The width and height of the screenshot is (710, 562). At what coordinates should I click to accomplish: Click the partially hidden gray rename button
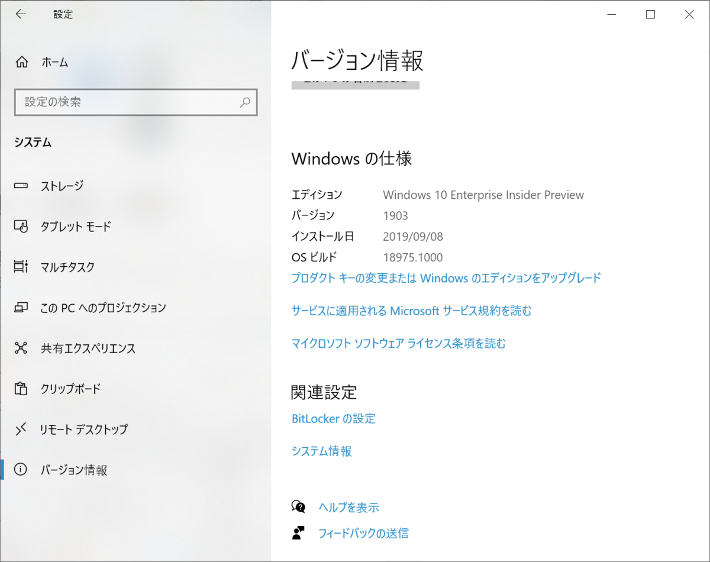point(356,84)
